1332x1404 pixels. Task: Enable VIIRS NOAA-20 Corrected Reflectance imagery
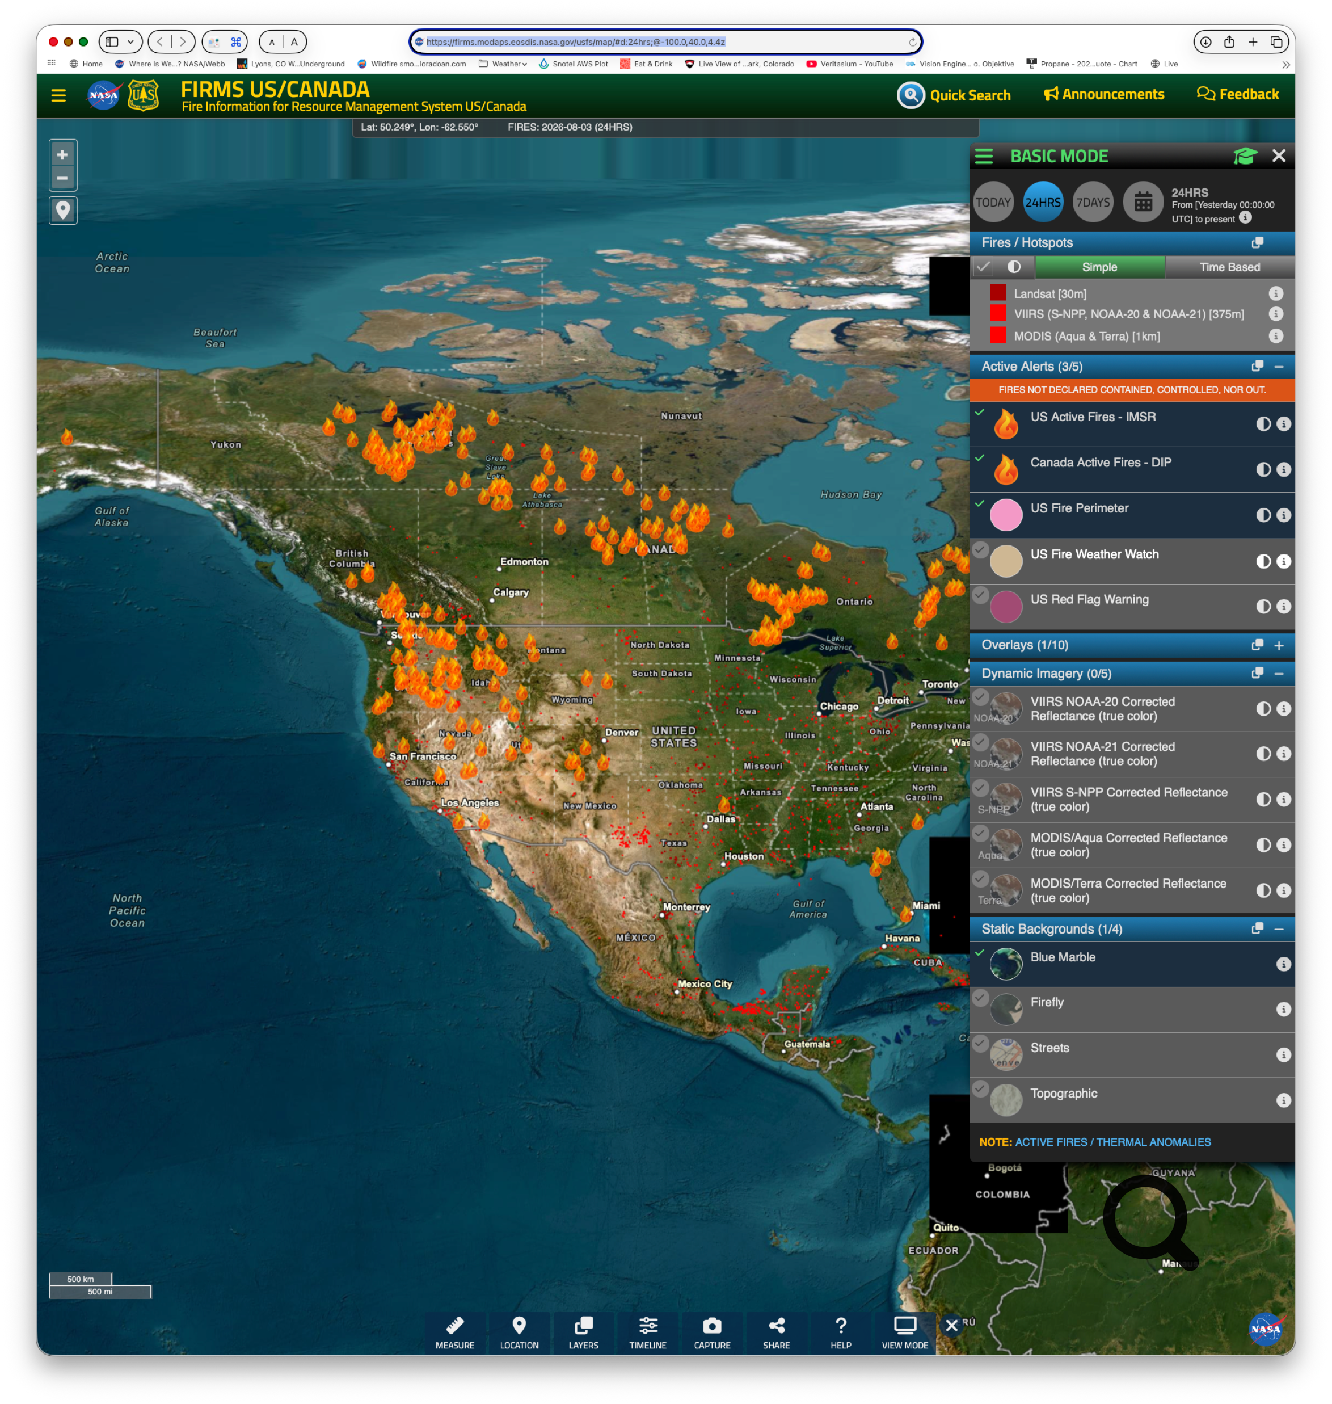(980, 697)
